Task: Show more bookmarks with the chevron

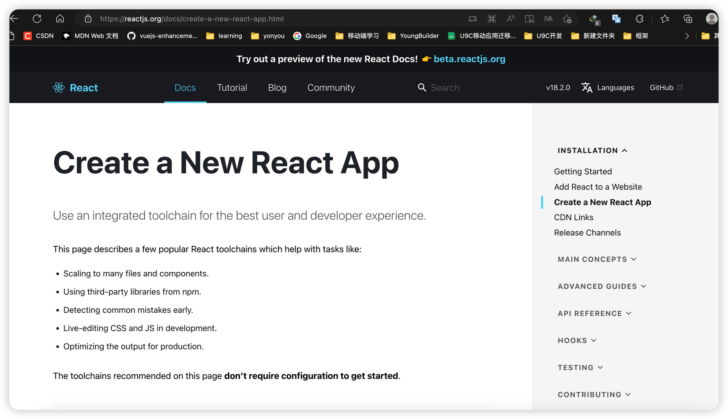Action: click(687, 36)
